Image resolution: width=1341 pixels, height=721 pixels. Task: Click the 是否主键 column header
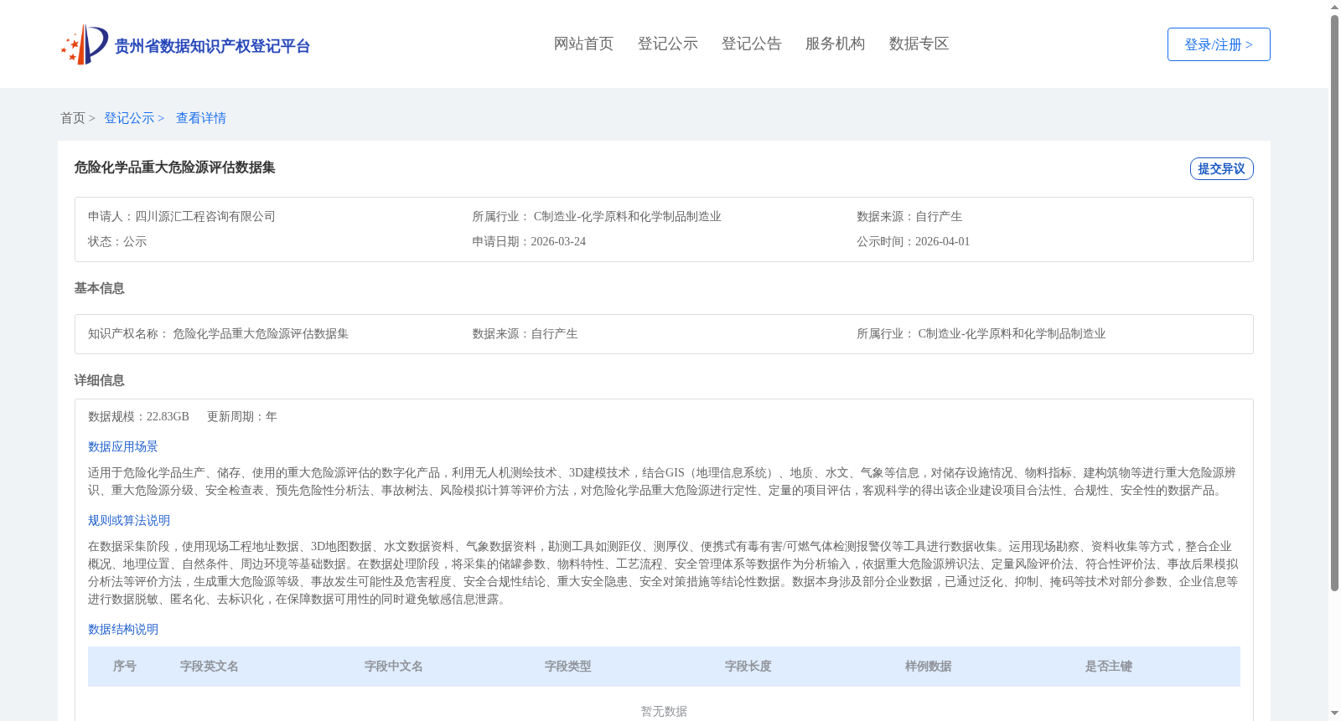1109,666
